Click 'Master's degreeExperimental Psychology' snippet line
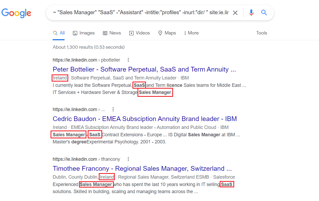319x201 pixels. click(109, 142)
